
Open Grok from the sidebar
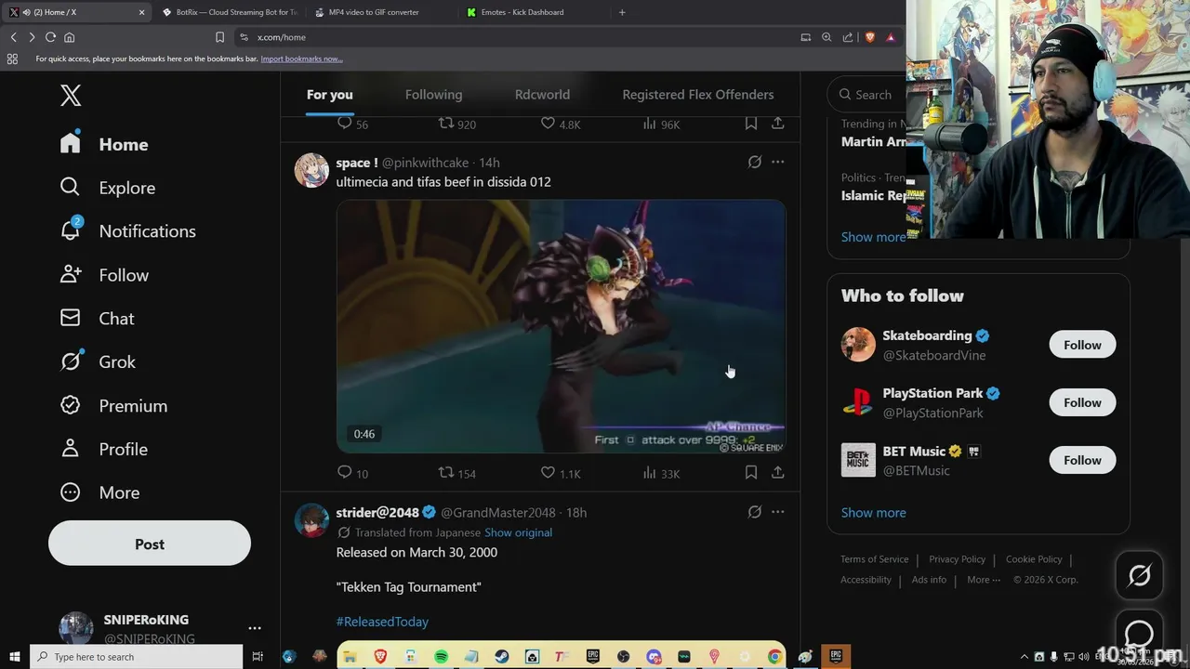pos(98,361)
